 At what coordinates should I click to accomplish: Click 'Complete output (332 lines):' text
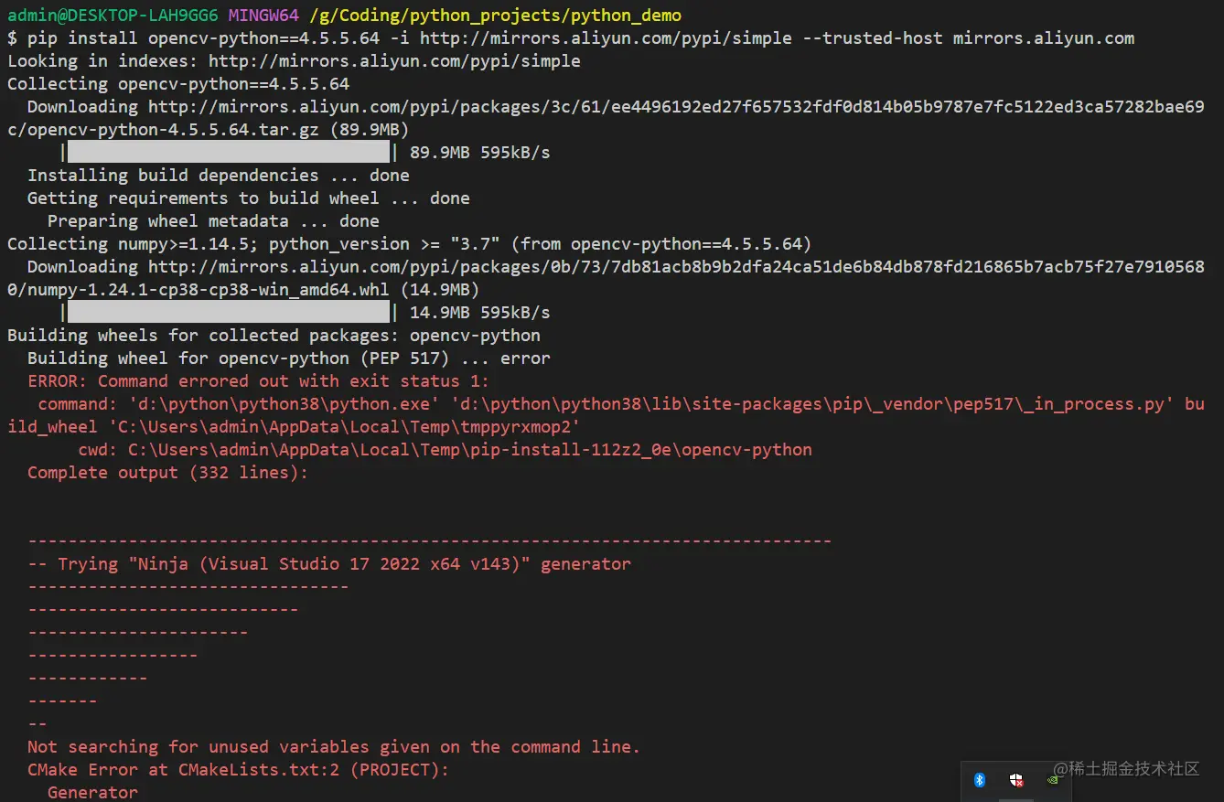(168, 473)
